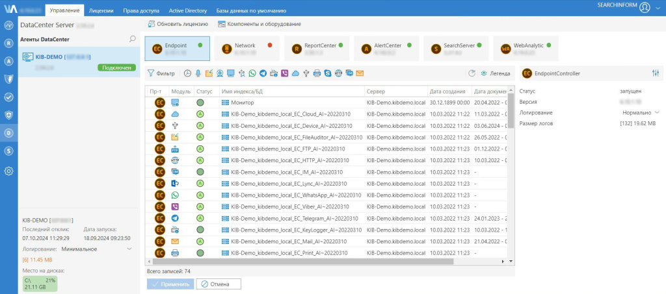Image resolution: width=666 pixels, height=294 pixels.
Task: Click the microphone filter icon
Action: pos(198,73)
